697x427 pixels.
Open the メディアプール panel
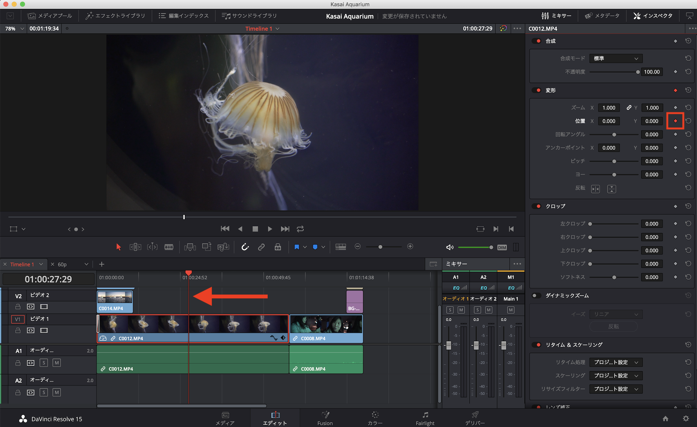50,16
